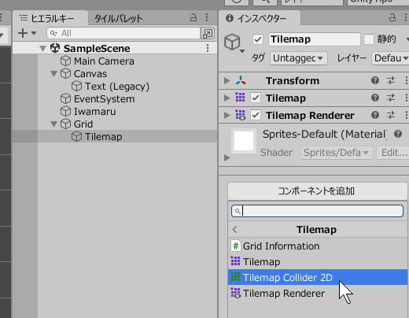Click the コンポーネントを追加 button
Image resolution: width=409 pixels, height=318 pixels.
coord(318,191)
